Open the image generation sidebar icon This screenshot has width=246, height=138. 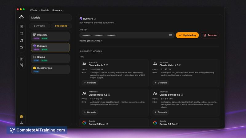pyautogui.click(x=22, y=33)
